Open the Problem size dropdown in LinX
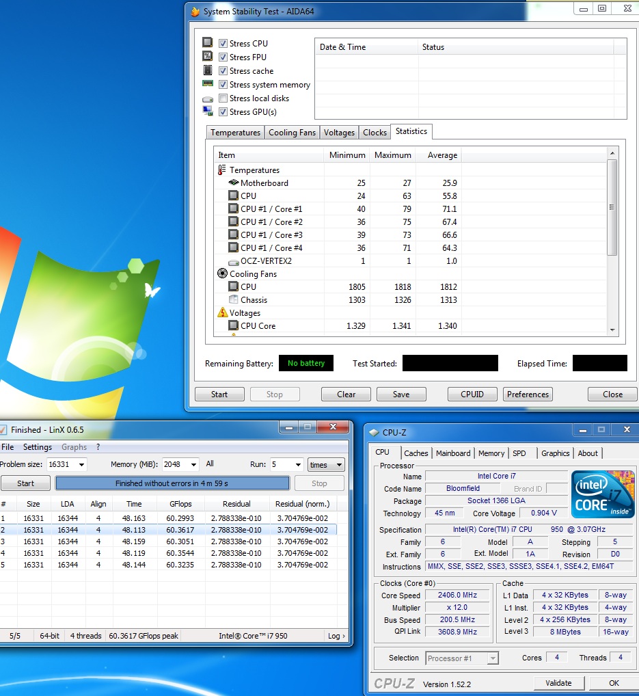The image size is (639, 696). tap(81, 465)
